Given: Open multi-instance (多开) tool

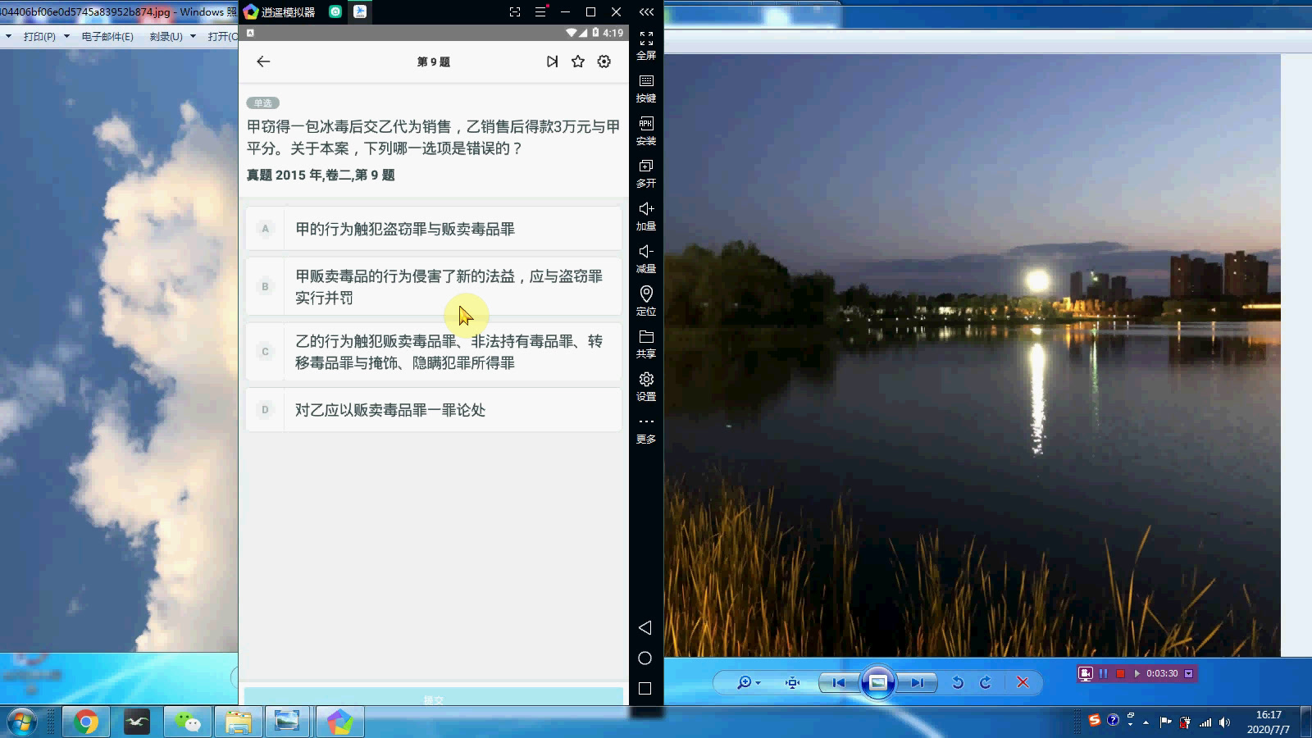Looking at the screenshot, I should pos(646,174).
